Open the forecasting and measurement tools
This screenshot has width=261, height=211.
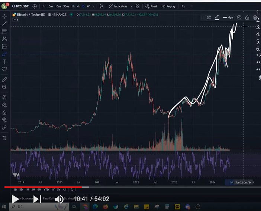4,46
